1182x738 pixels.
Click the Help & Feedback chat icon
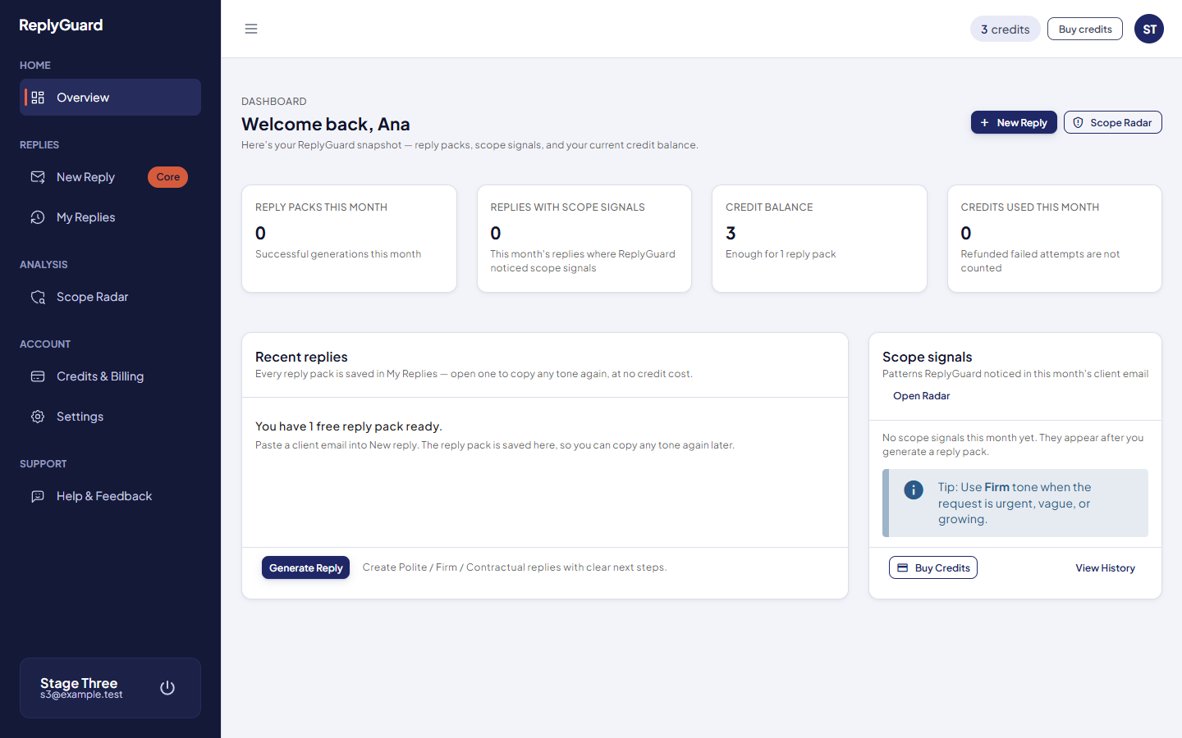coord(38,496)
